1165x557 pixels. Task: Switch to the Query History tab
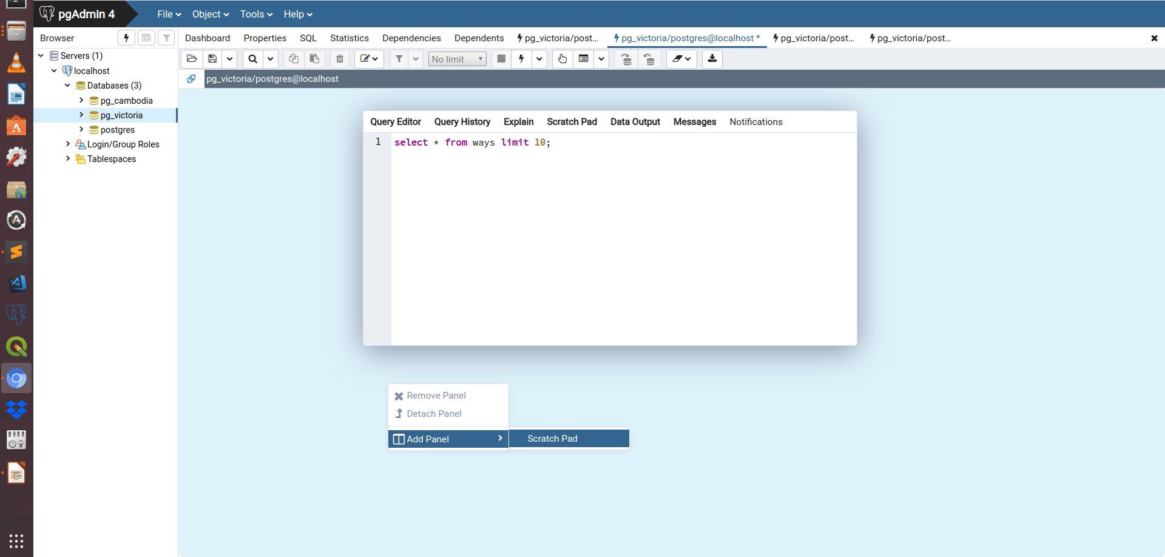point(462,121)
